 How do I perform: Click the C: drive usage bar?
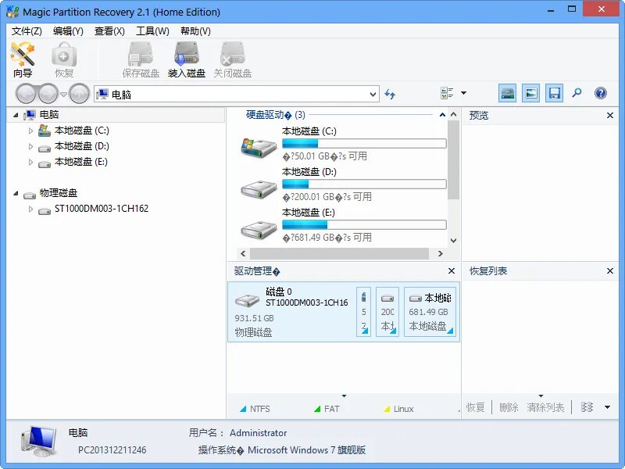click(x=364, y=144)
